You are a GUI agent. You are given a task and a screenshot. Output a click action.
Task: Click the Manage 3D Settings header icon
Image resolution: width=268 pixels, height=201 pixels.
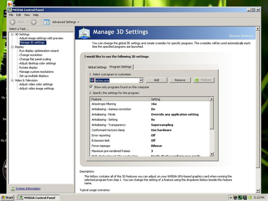click(x=84, y=33)
